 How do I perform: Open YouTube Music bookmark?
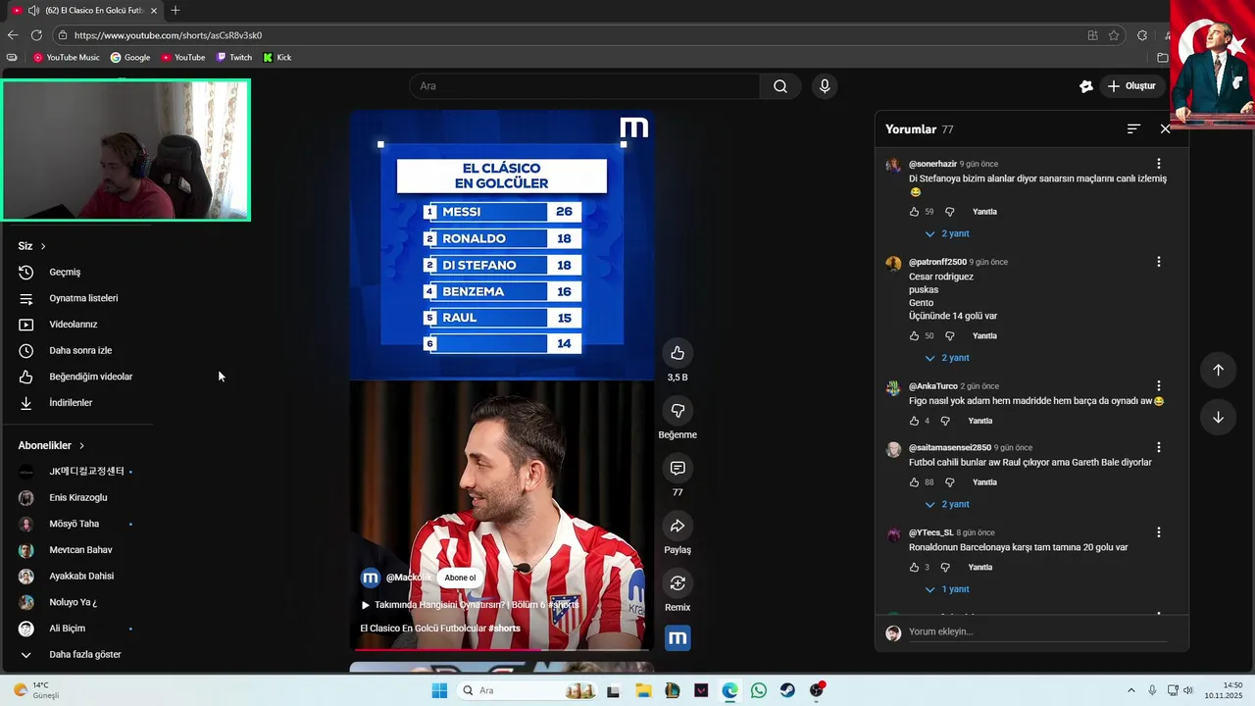click(67, 58)
